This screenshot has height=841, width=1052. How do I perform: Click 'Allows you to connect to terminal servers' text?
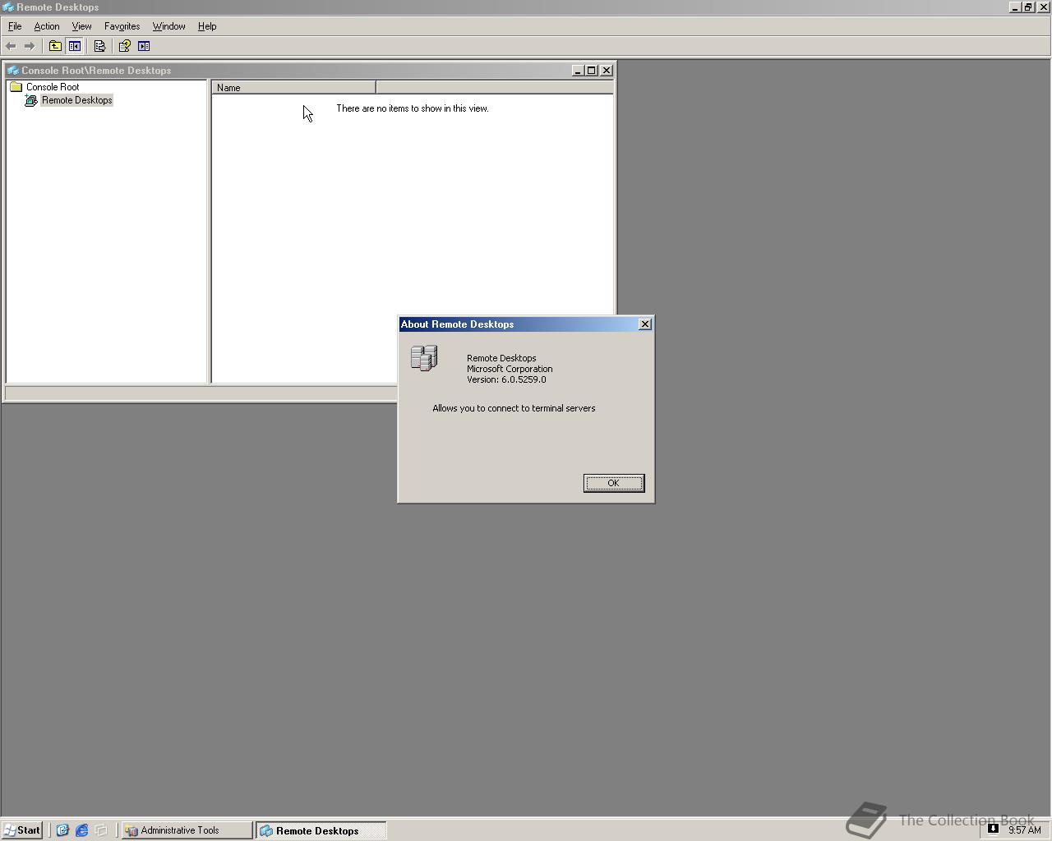point(514,408)
